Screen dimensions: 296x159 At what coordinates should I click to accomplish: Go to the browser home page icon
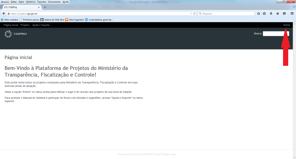point(277,13)
